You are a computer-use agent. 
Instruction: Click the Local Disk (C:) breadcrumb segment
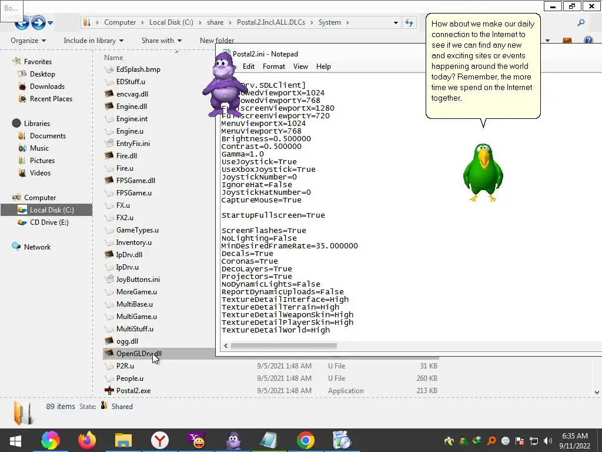(x=171, y=22)
